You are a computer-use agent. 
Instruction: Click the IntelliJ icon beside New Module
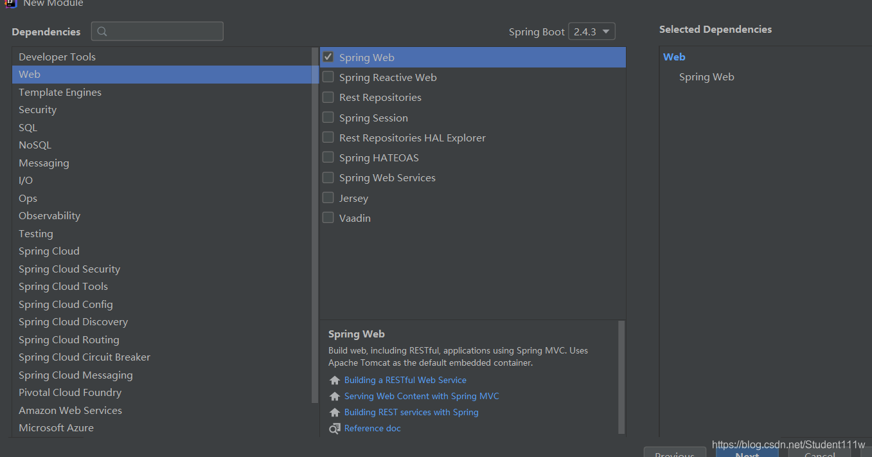tap(10, 3)
